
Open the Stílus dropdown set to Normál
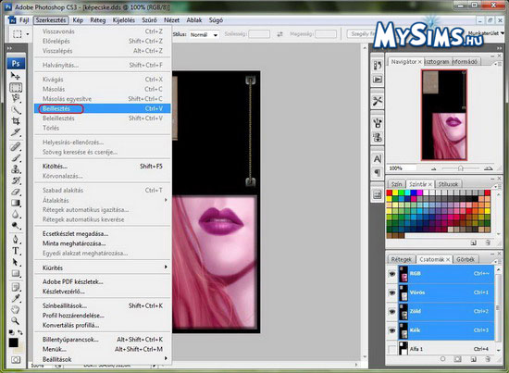[205, 34]
